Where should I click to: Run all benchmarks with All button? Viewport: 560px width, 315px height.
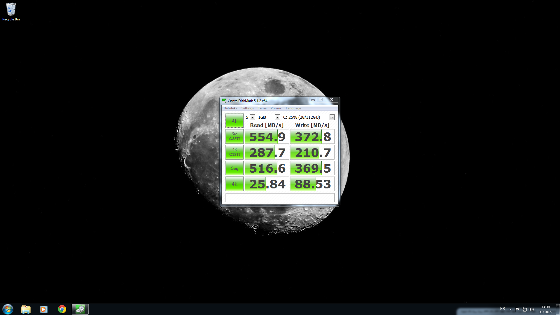click(x=234, y=121)
